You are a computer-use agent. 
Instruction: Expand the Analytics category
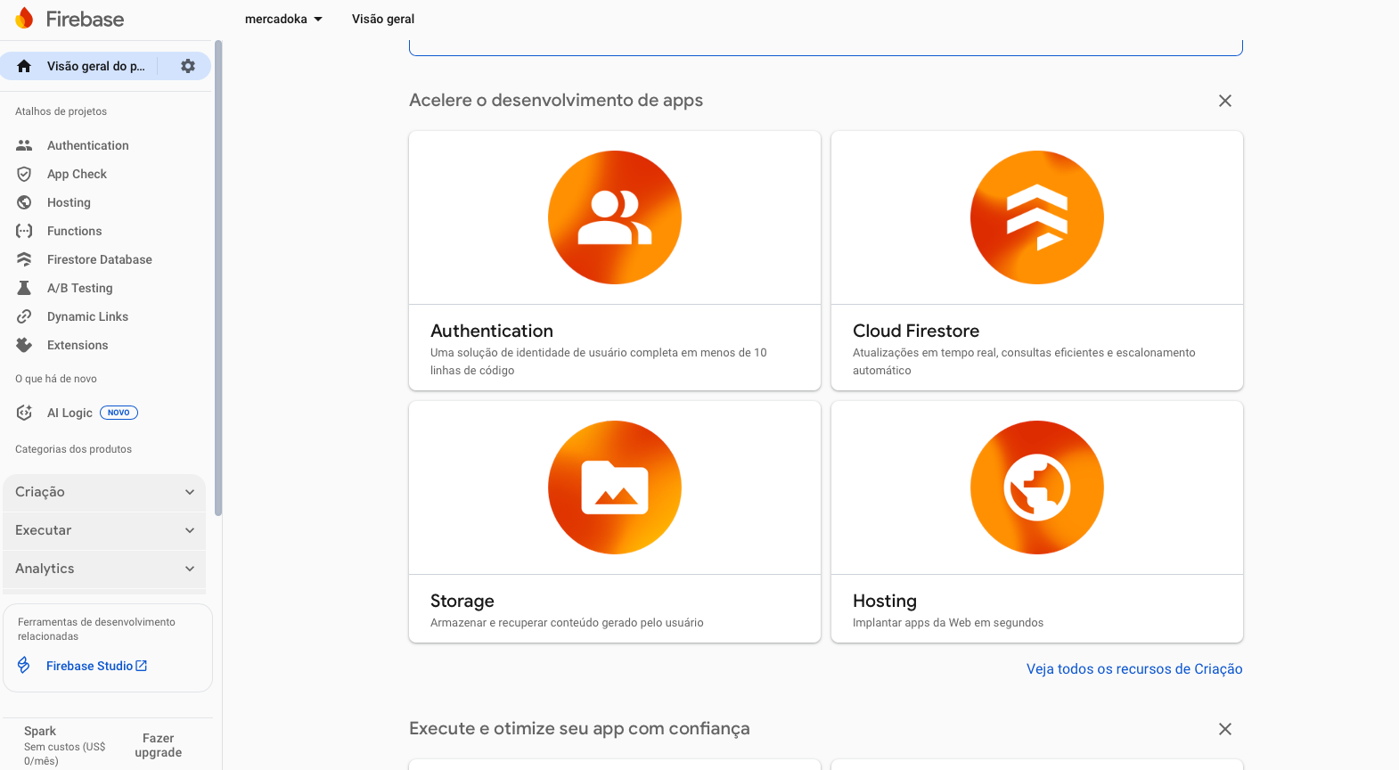[104, 569]
